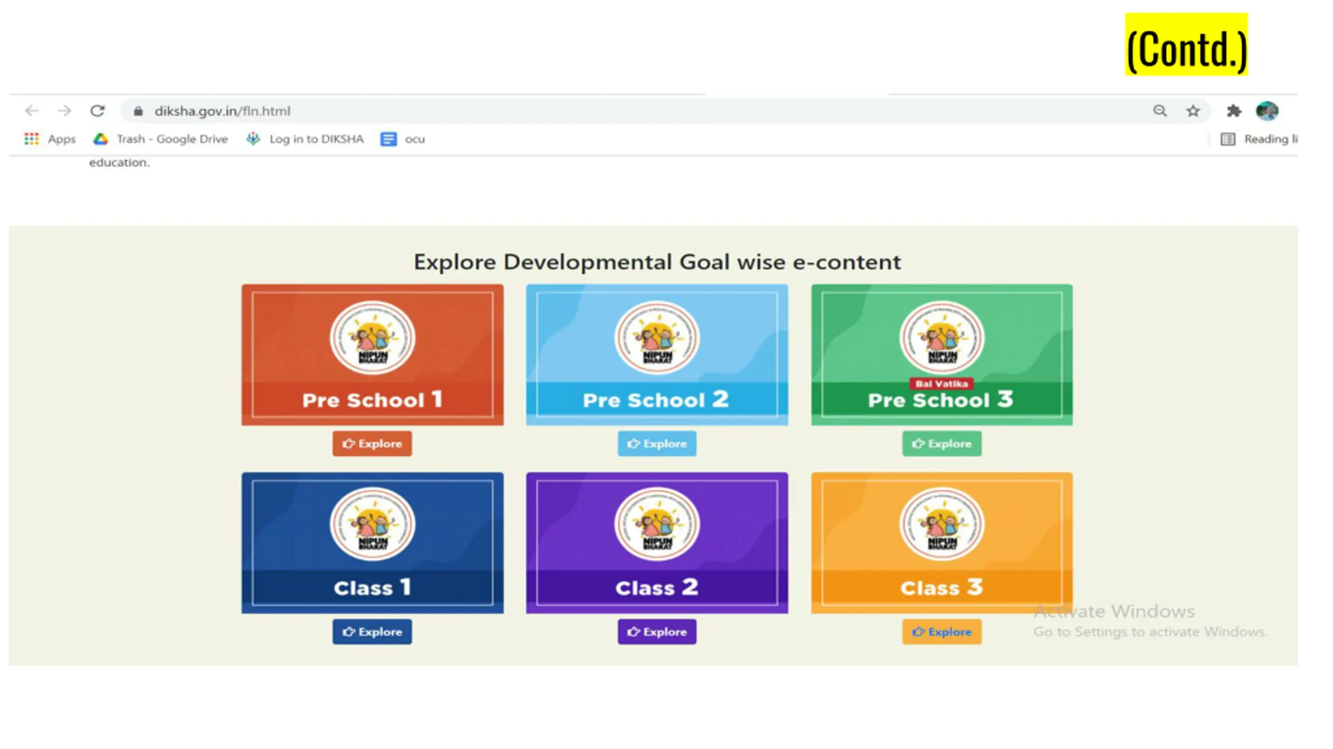This screenshot has width=1333, height=749.
Task: Select the Pre School 2 card
Action: tap(657, 355)
